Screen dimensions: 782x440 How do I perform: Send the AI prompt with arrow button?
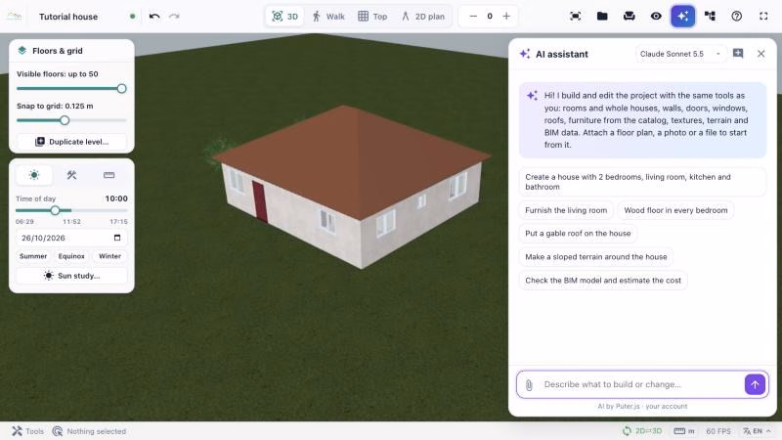[755, 384]
